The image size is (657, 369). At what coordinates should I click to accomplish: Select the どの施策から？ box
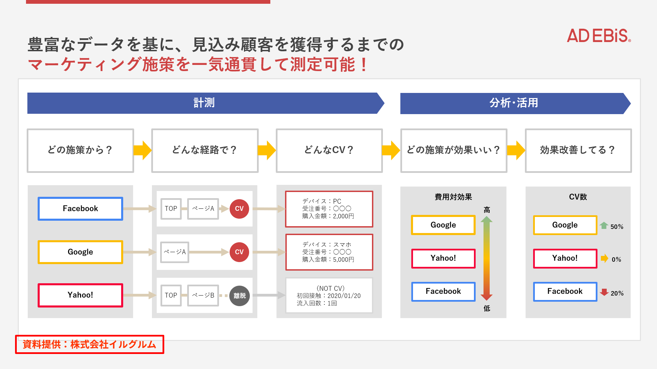pos(80,151)
